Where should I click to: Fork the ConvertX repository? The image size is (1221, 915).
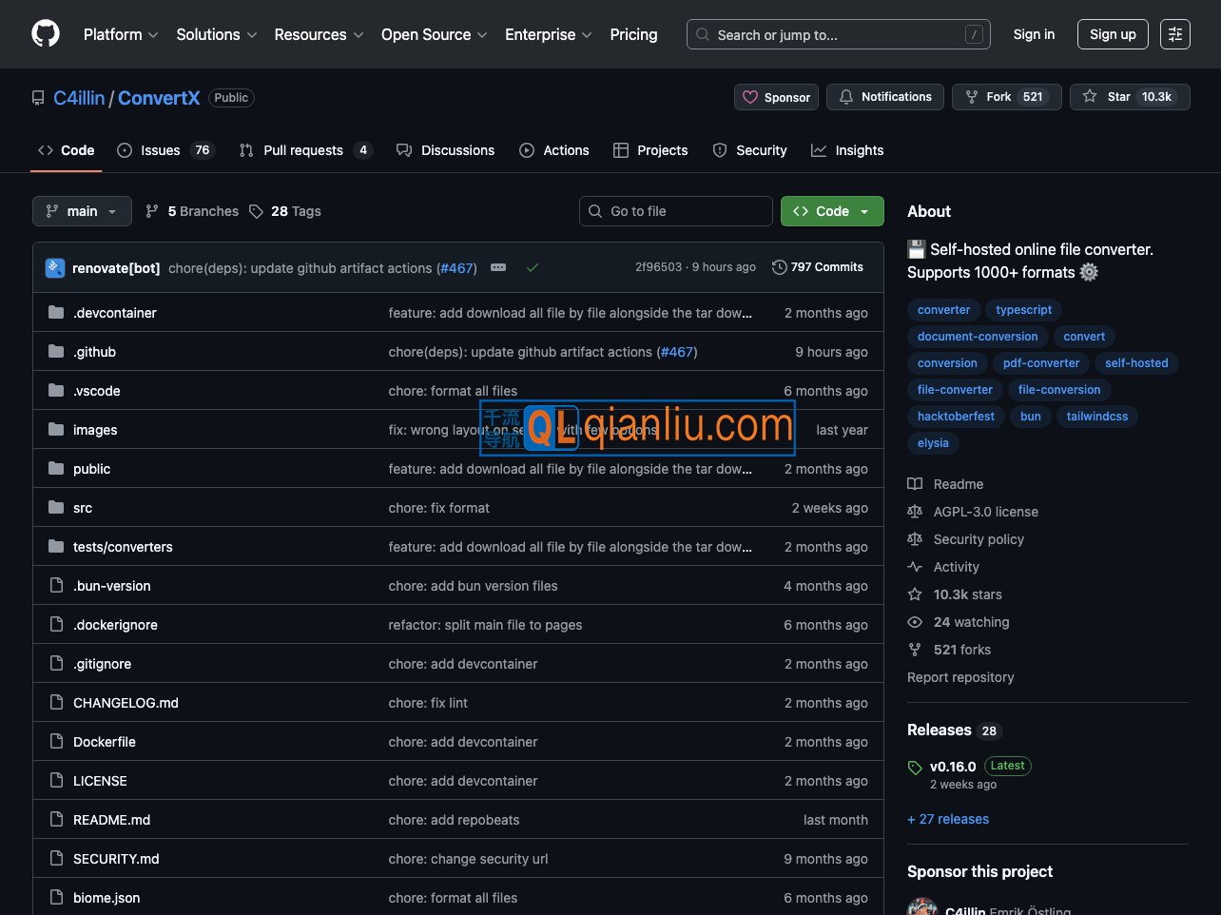pyautogui.click(x=1006, y=97)
